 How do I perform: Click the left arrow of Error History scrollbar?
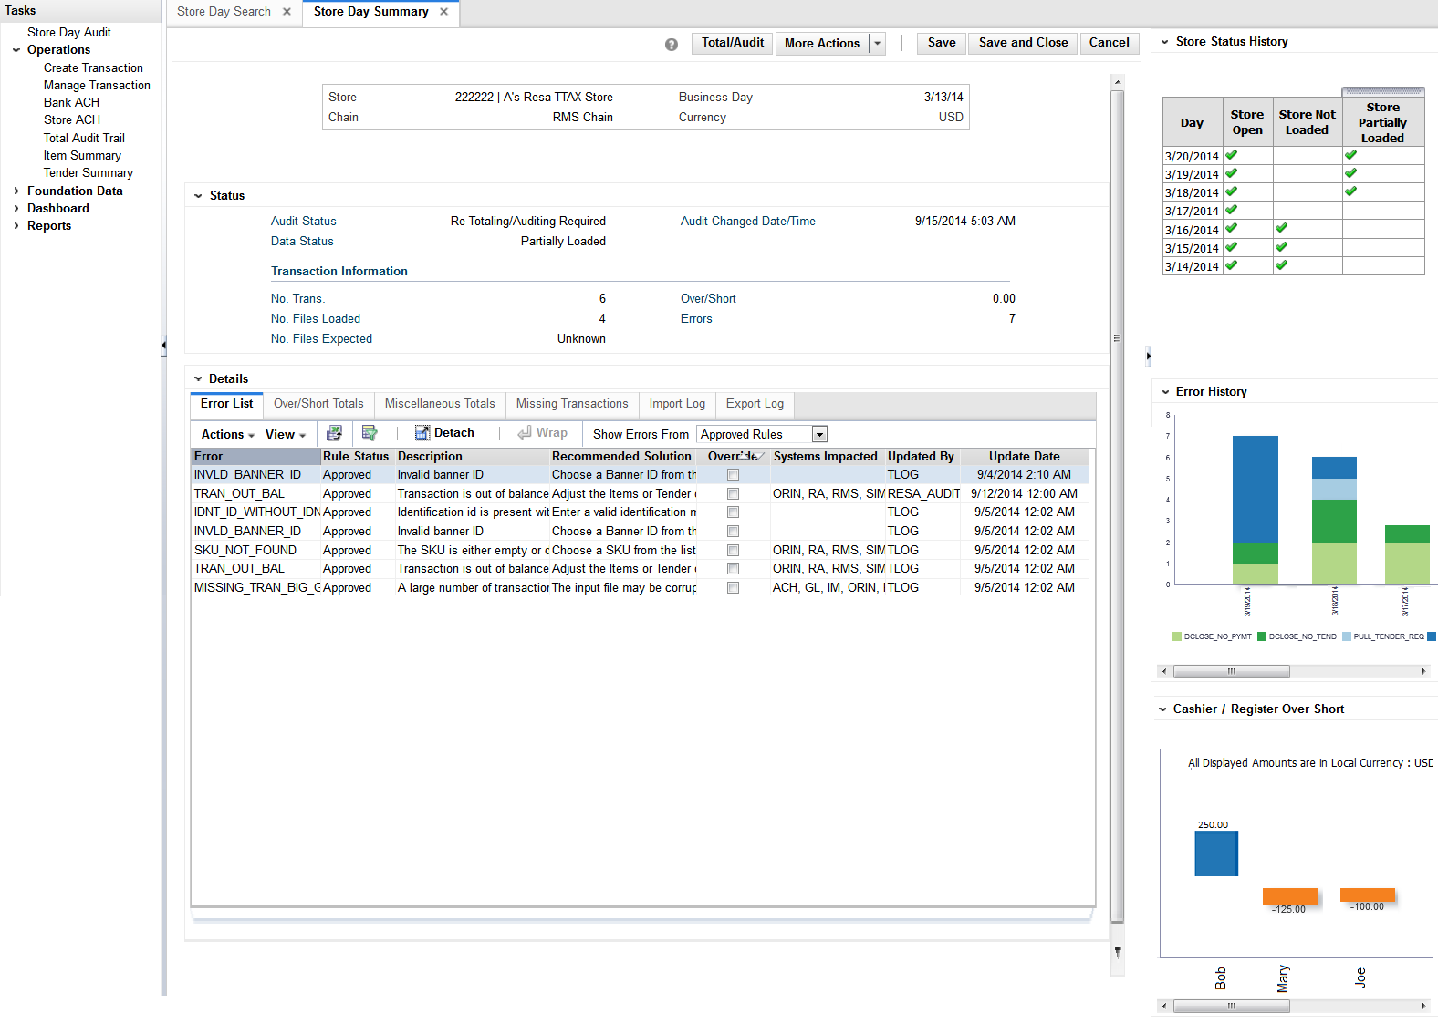coord(1163,672)
